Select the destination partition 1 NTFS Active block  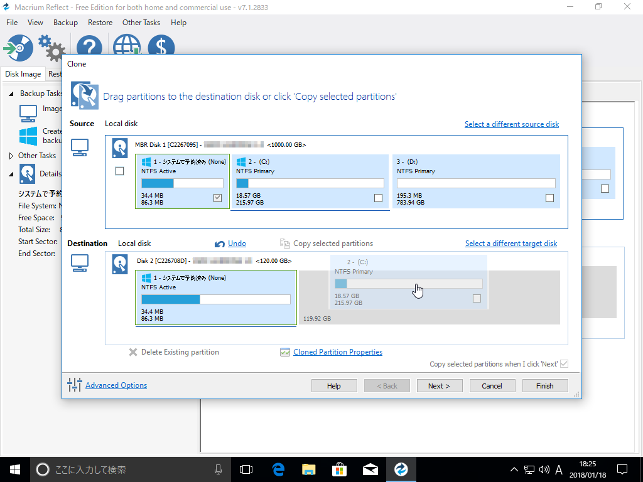pyautogui.click(x=216, y=297)
